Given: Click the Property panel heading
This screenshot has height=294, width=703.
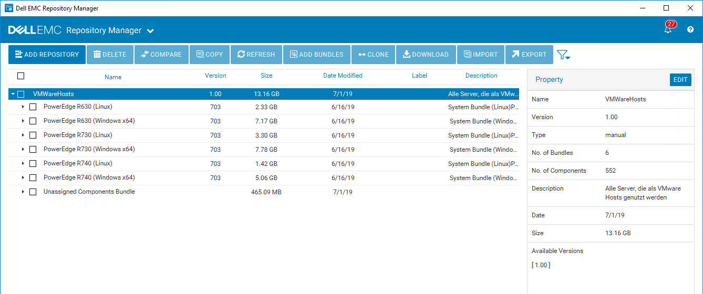Looking at the screenshot, I should (549, 80).
